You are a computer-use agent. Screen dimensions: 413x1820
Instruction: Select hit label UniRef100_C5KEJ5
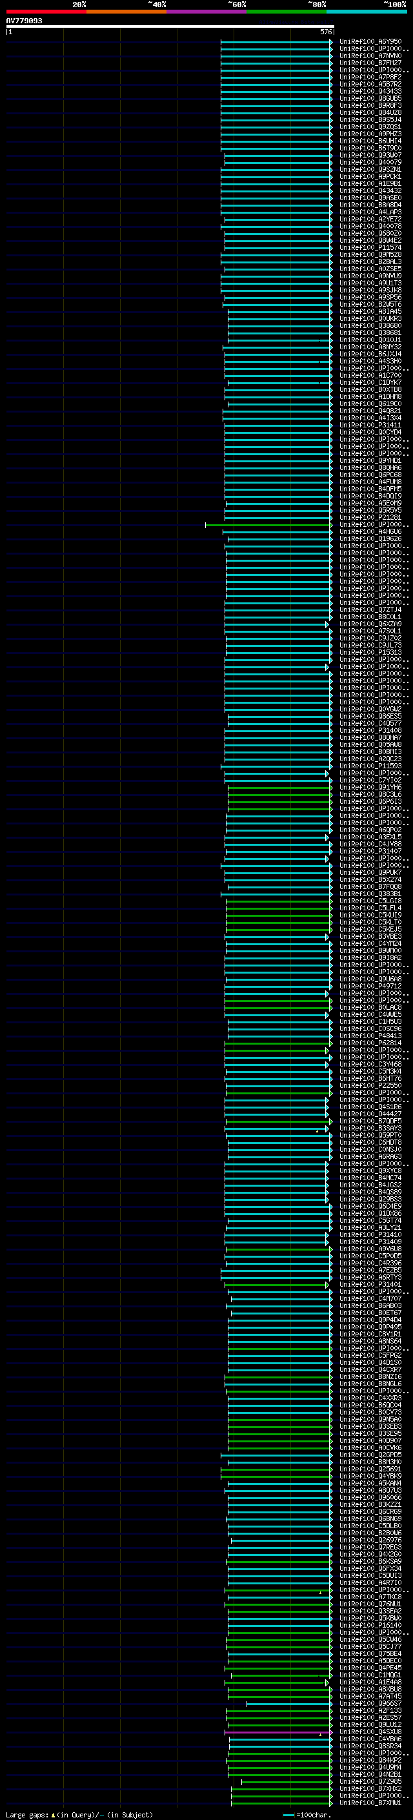coord(370,929)
